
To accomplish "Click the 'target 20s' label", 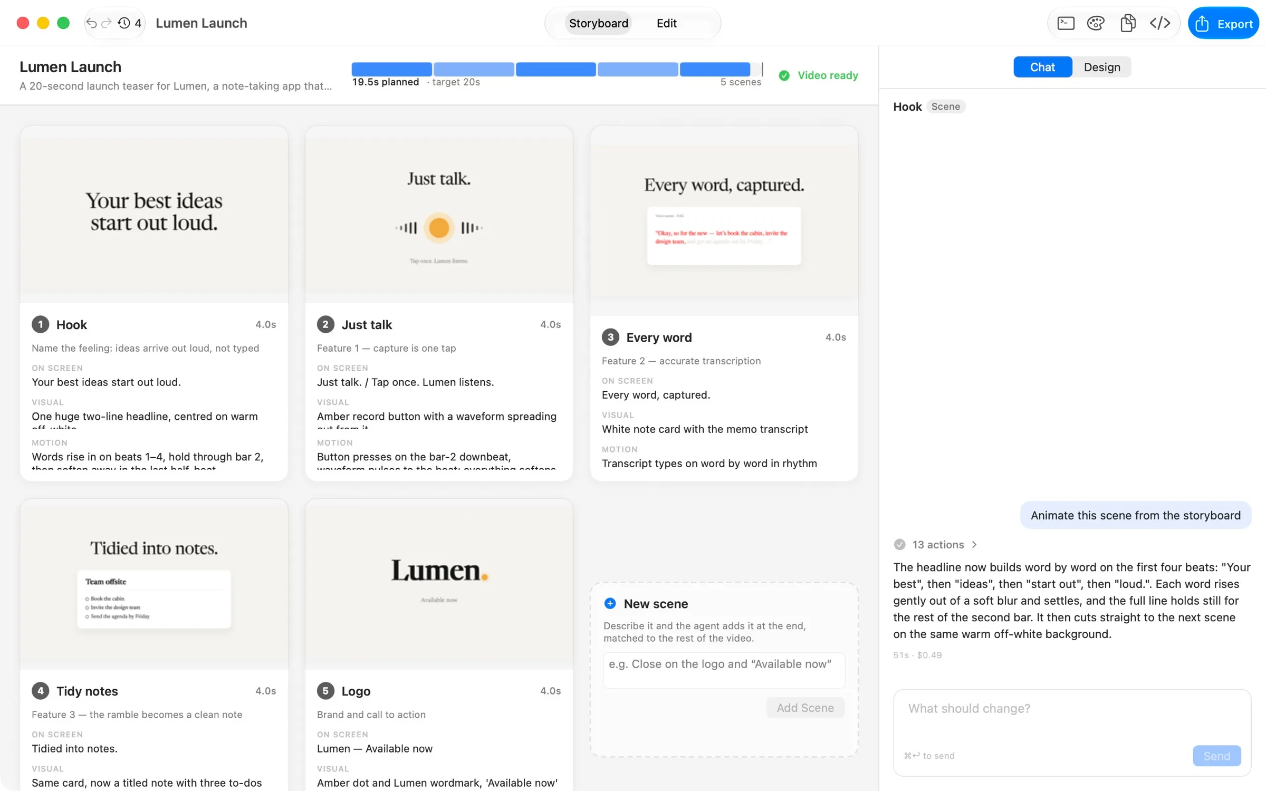I will click(456, 82).
